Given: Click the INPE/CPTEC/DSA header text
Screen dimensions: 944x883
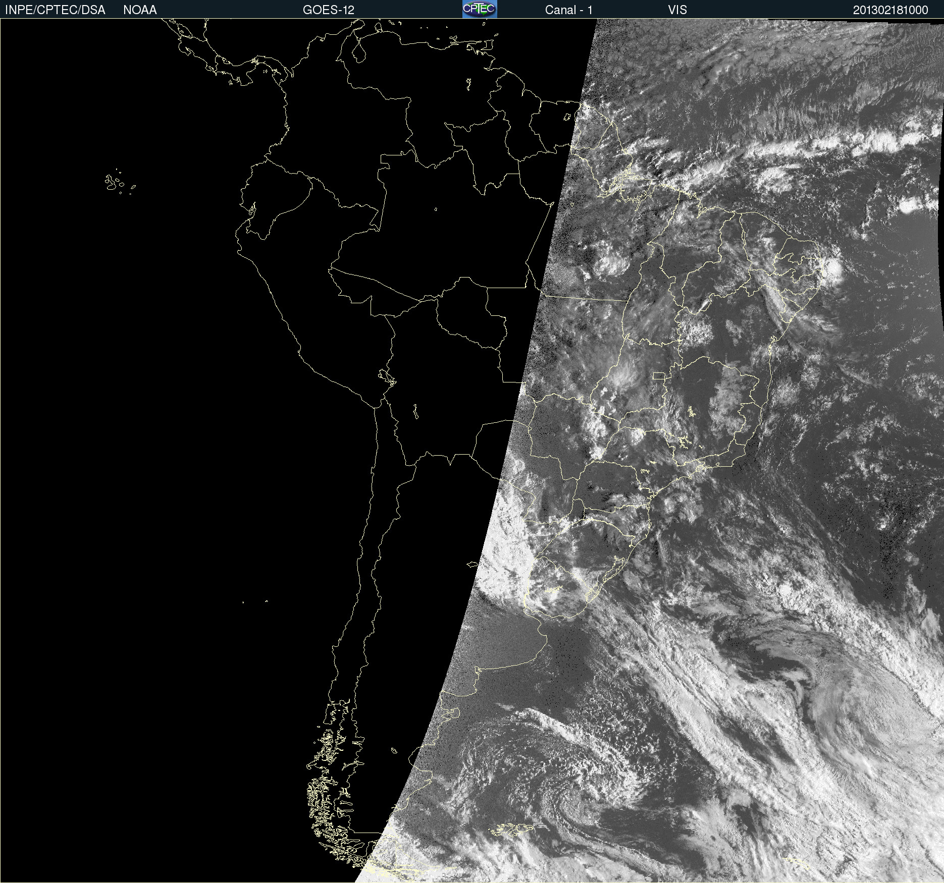Looking at the screenshot, I should (55, 10).
